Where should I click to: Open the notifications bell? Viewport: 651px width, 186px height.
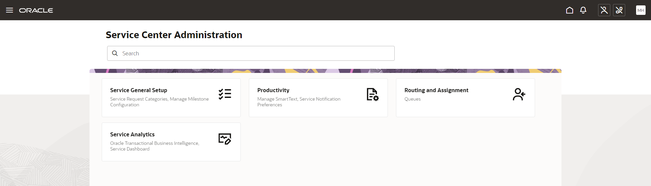(583, 10)
